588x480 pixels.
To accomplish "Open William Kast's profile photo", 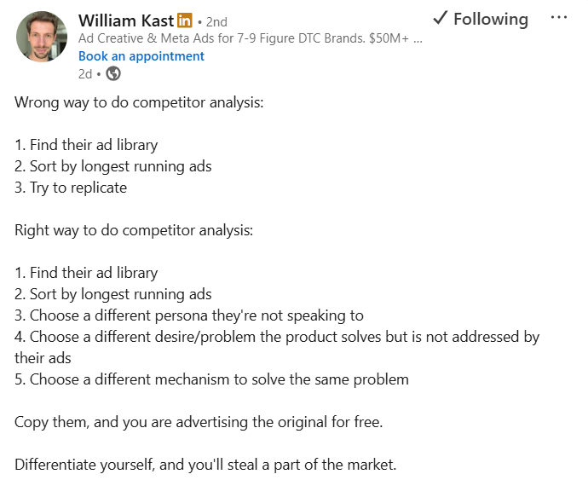I will tap(42, 37).
